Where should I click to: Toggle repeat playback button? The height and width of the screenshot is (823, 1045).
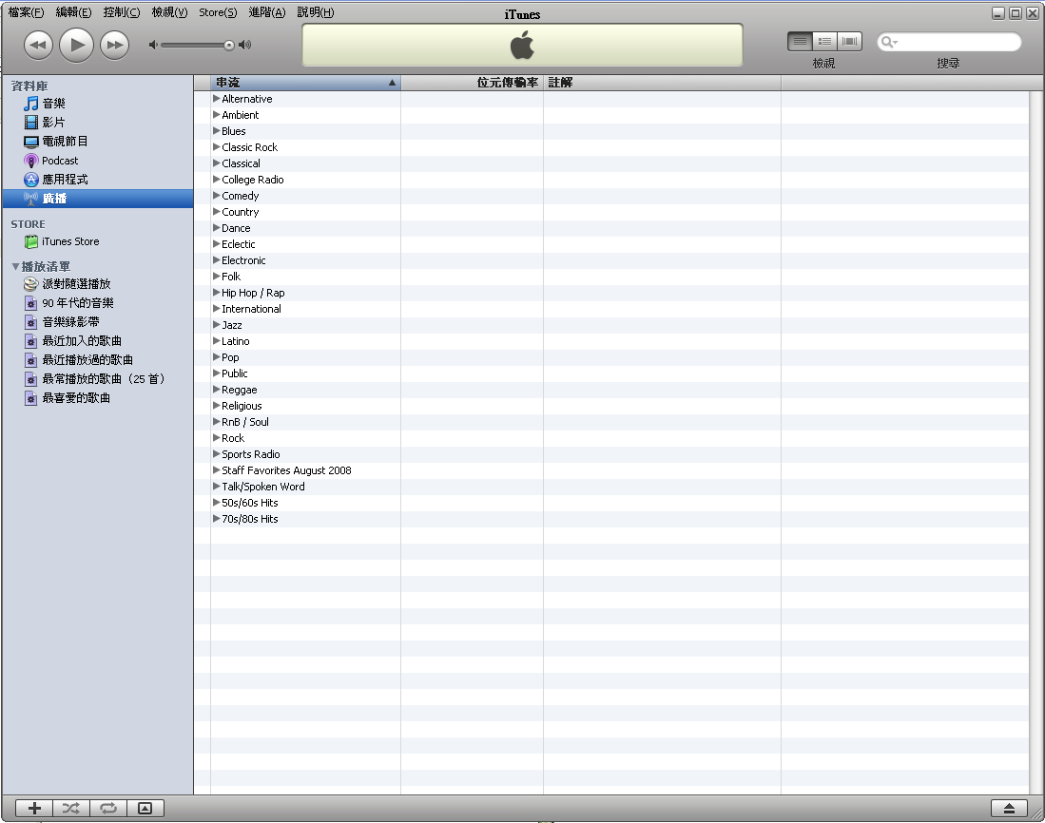pyautogui.click(x=108, y=809)
